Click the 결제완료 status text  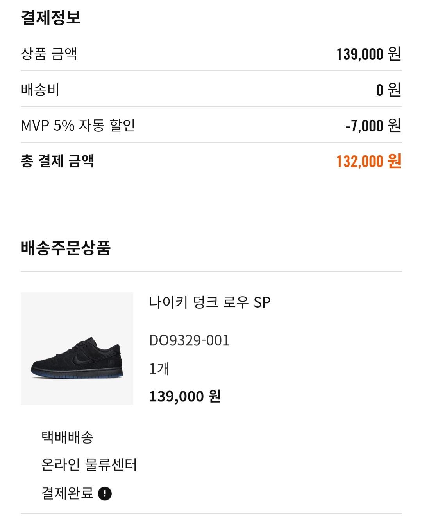[x=67, y=493]
